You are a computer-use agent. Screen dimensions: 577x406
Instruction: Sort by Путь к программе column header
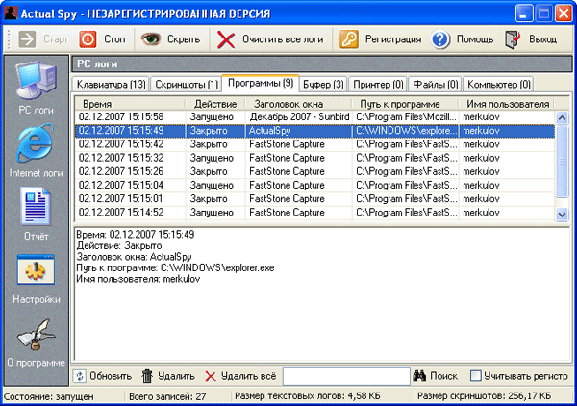405,104
